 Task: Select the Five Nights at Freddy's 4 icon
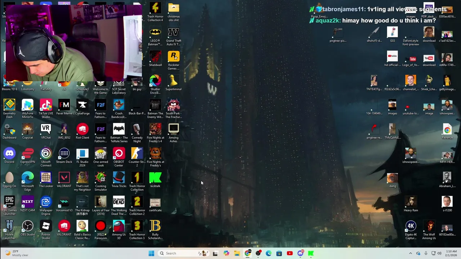pyautogui.click(x=155, y=133)
